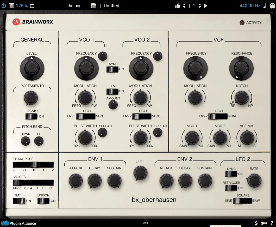Click the LFO 2 RATE knob
The height and width of the screenshot is (227, 276).
[x=254, y=181]
